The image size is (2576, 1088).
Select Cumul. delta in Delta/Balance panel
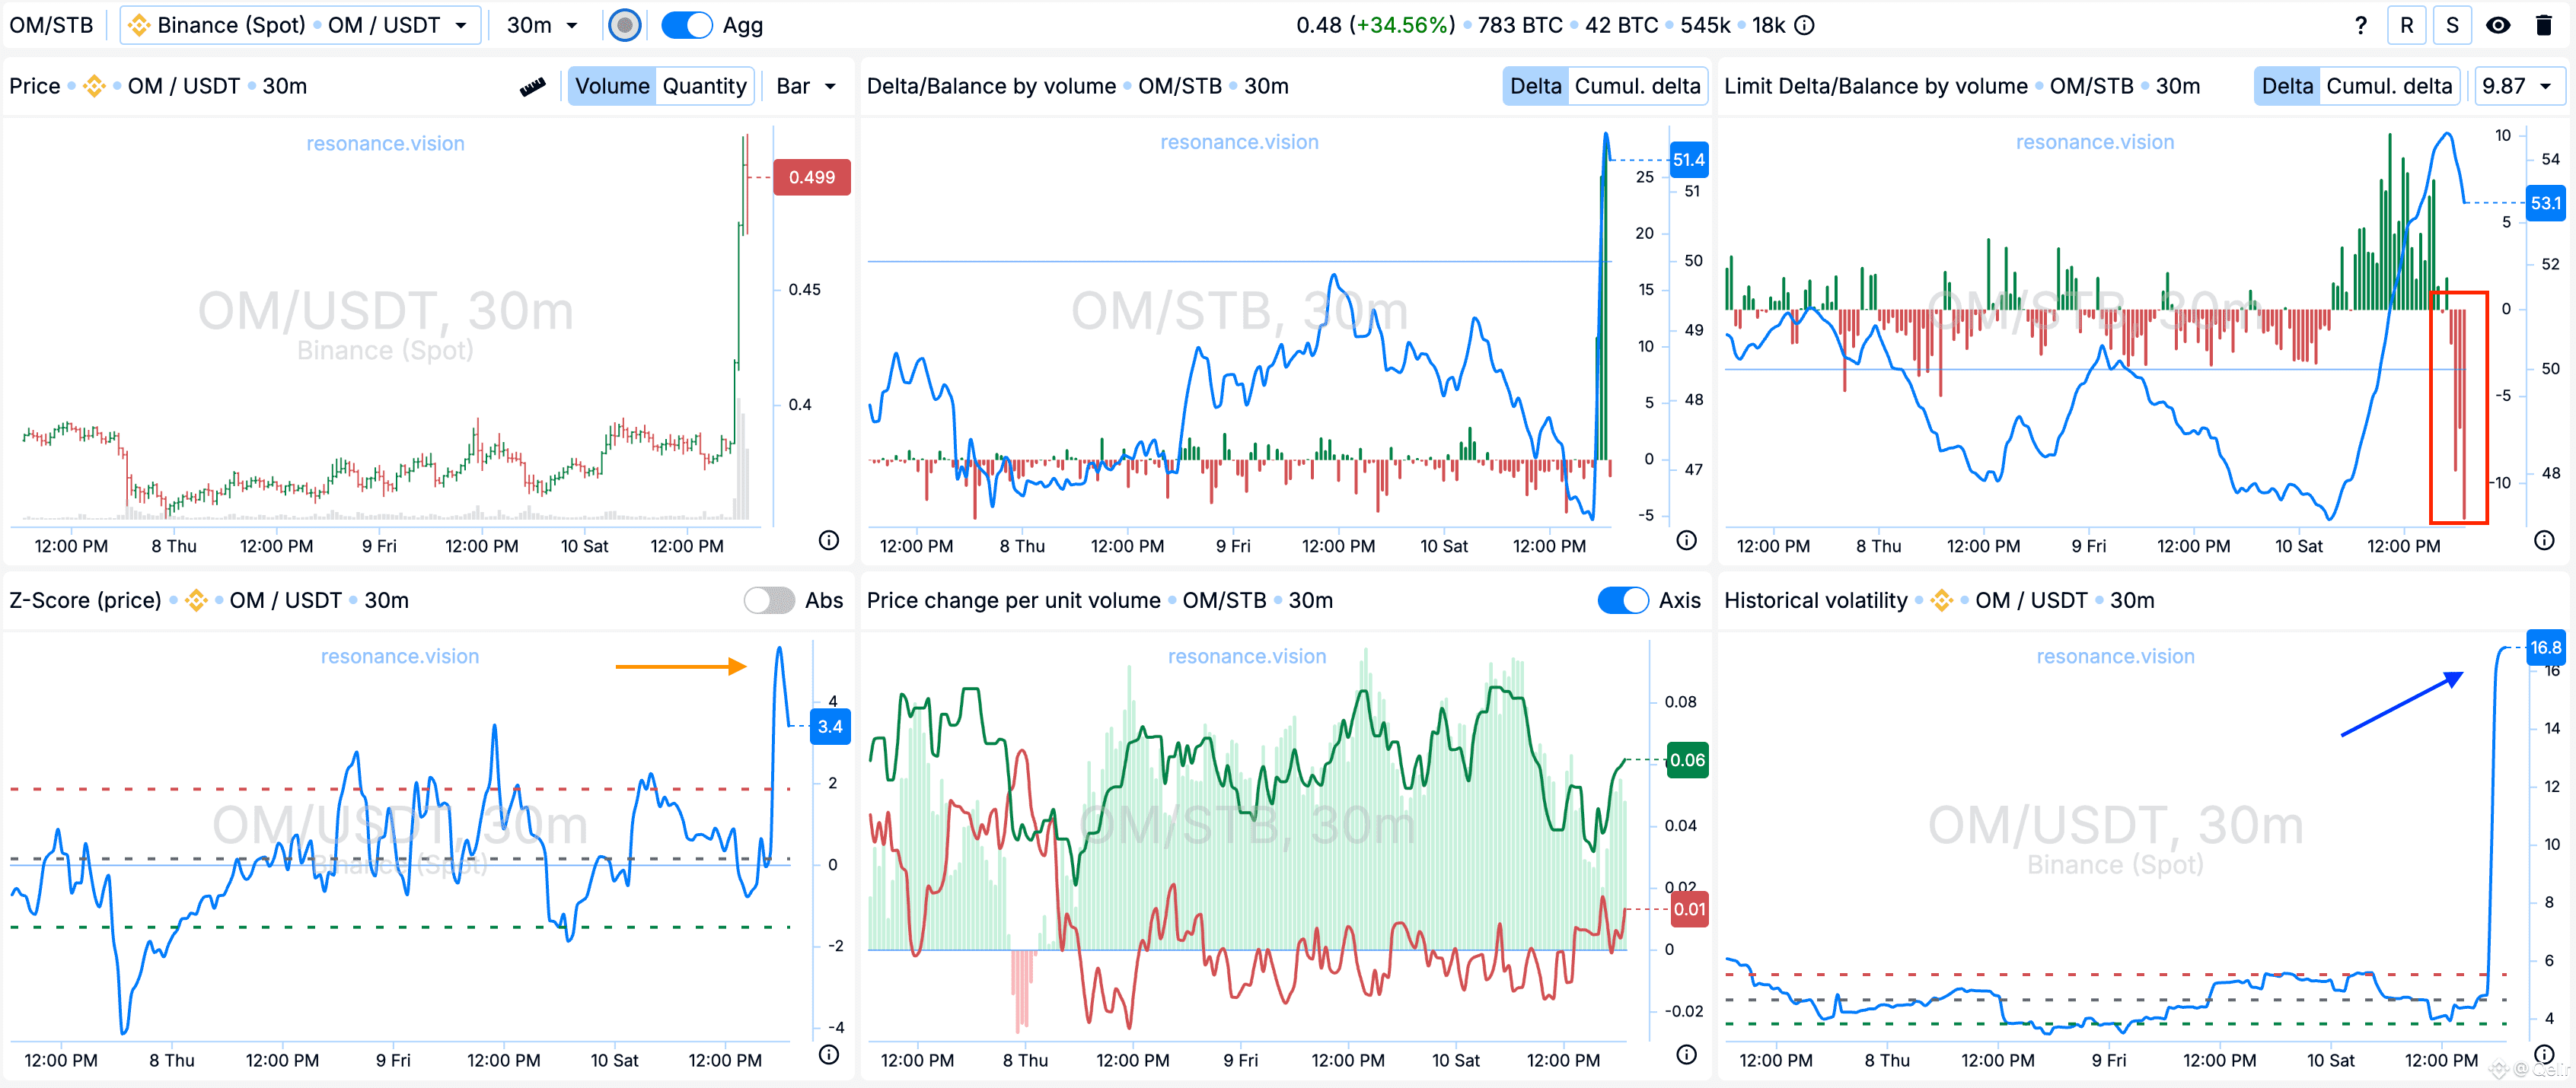pyautogui.click(x=1637, y=86)
